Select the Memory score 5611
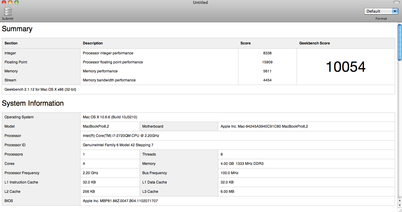 (267, 71)
